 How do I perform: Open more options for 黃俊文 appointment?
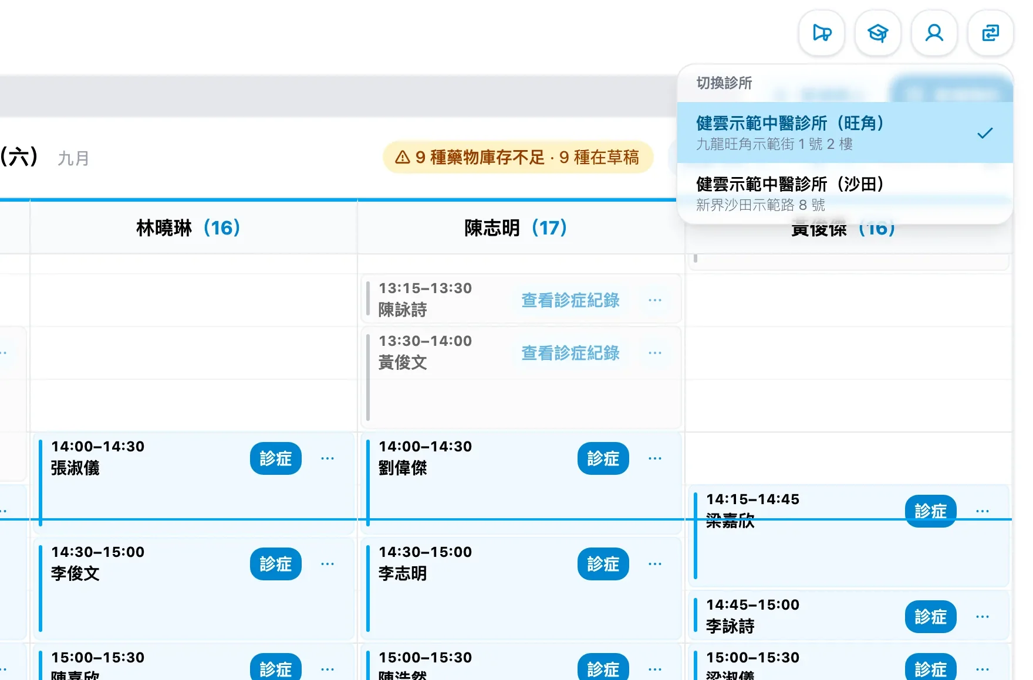pos(655,353)
